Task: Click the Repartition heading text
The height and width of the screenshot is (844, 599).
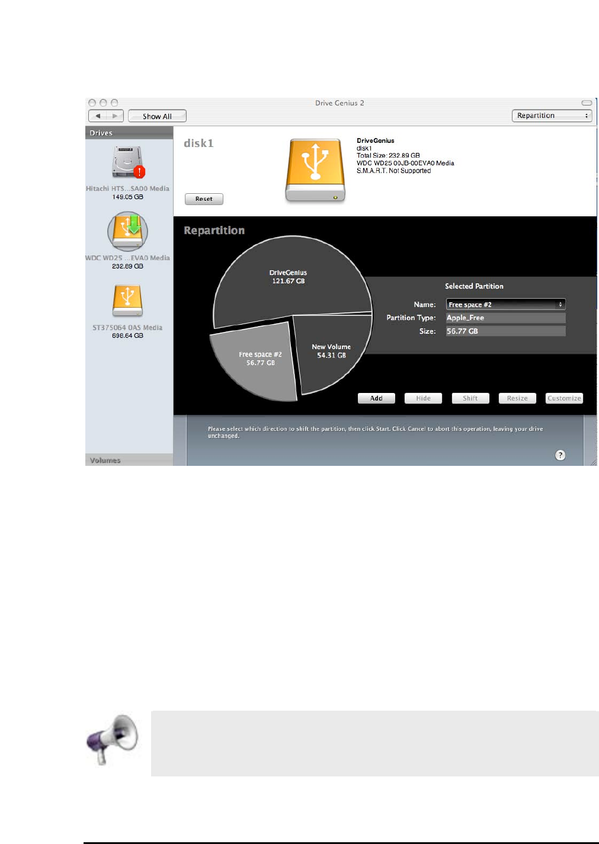Action: click(x=214, y=231)
